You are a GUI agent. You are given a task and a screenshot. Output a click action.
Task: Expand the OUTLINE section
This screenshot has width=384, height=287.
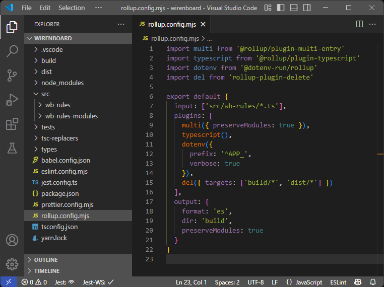pyautogui.click(x=45, y=260)
